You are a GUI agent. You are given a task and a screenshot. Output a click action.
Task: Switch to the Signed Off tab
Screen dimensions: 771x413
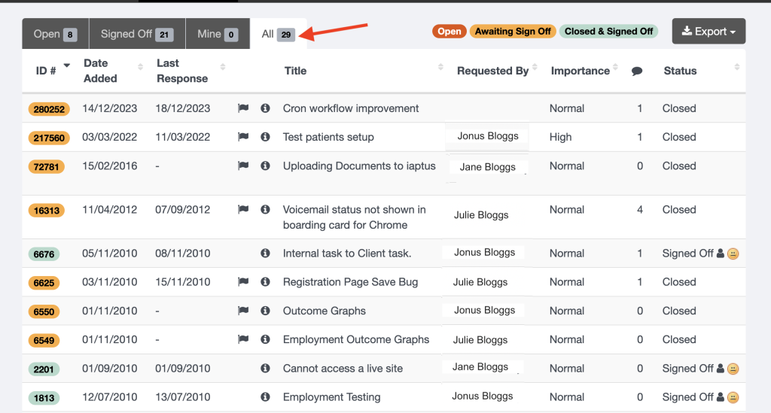pos(137,34)
